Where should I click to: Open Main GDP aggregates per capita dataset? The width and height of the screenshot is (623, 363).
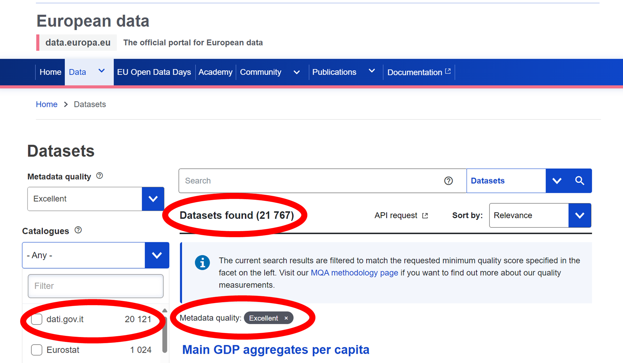tap(275, 350)
